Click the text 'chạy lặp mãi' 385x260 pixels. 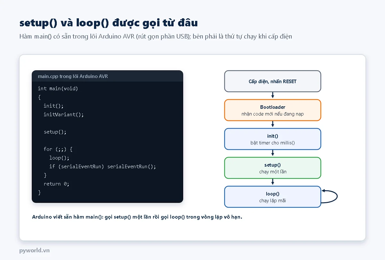[x=273, y=200]
